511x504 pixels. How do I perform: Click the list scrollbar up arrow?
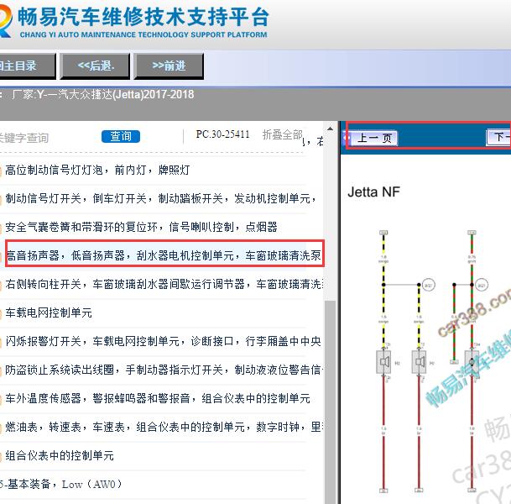[330, 129]
